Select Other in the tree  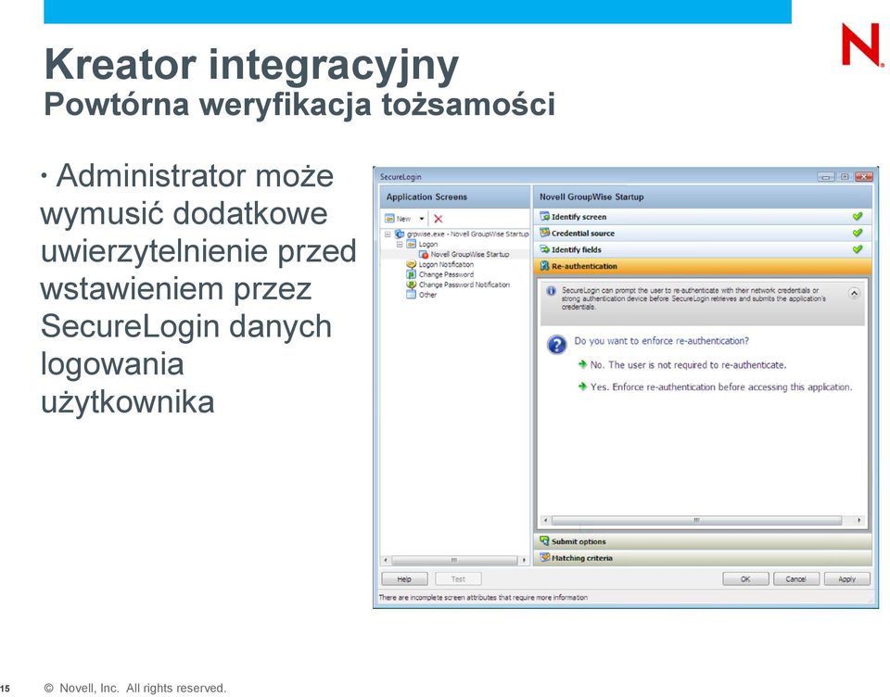(x=427, y=295)
